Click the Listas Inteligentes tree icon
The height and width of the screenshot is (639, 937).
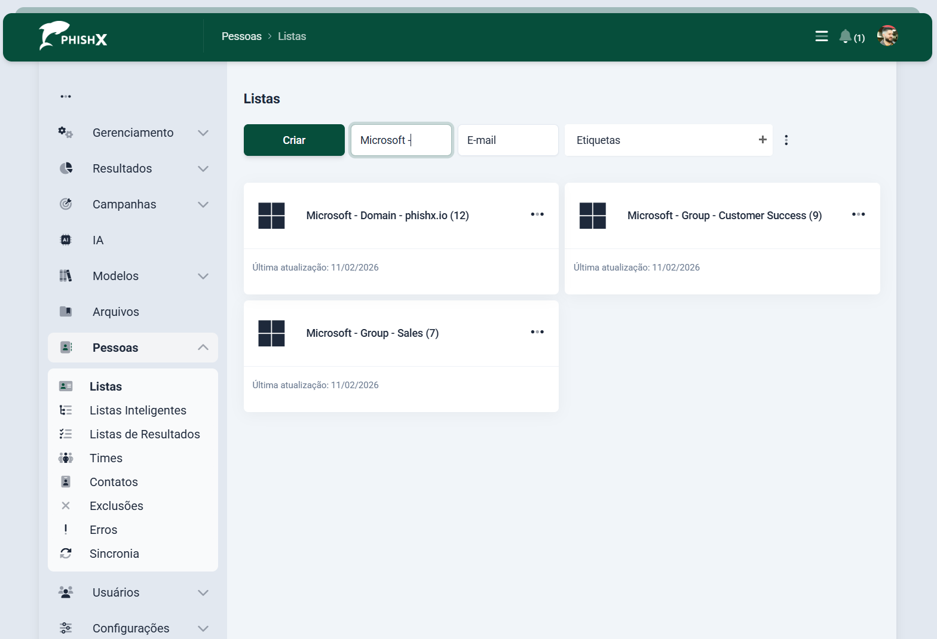click(66, 410)
